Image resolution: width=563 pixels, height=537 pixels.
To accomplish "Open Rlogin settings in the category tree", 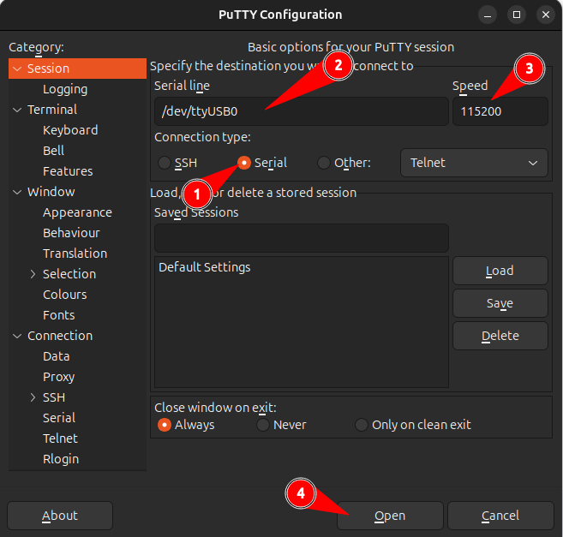I will [61, 459].
